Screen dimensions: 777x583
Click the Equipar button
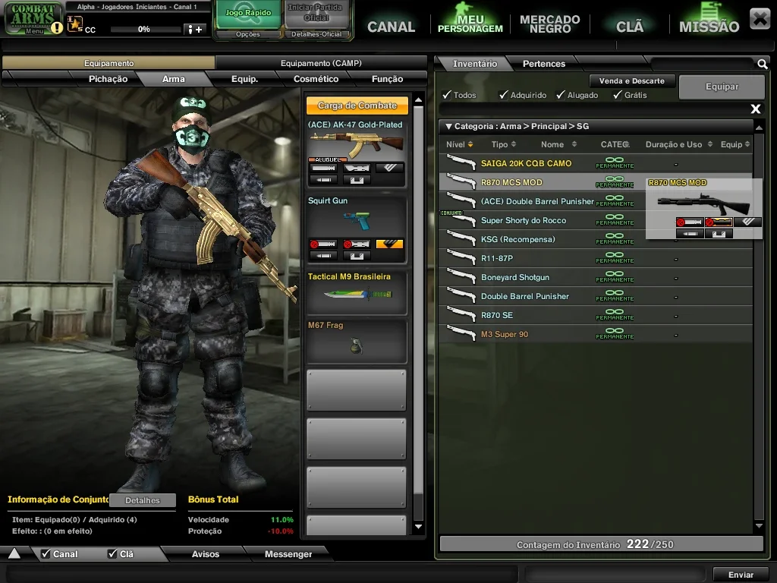[722, 87]
